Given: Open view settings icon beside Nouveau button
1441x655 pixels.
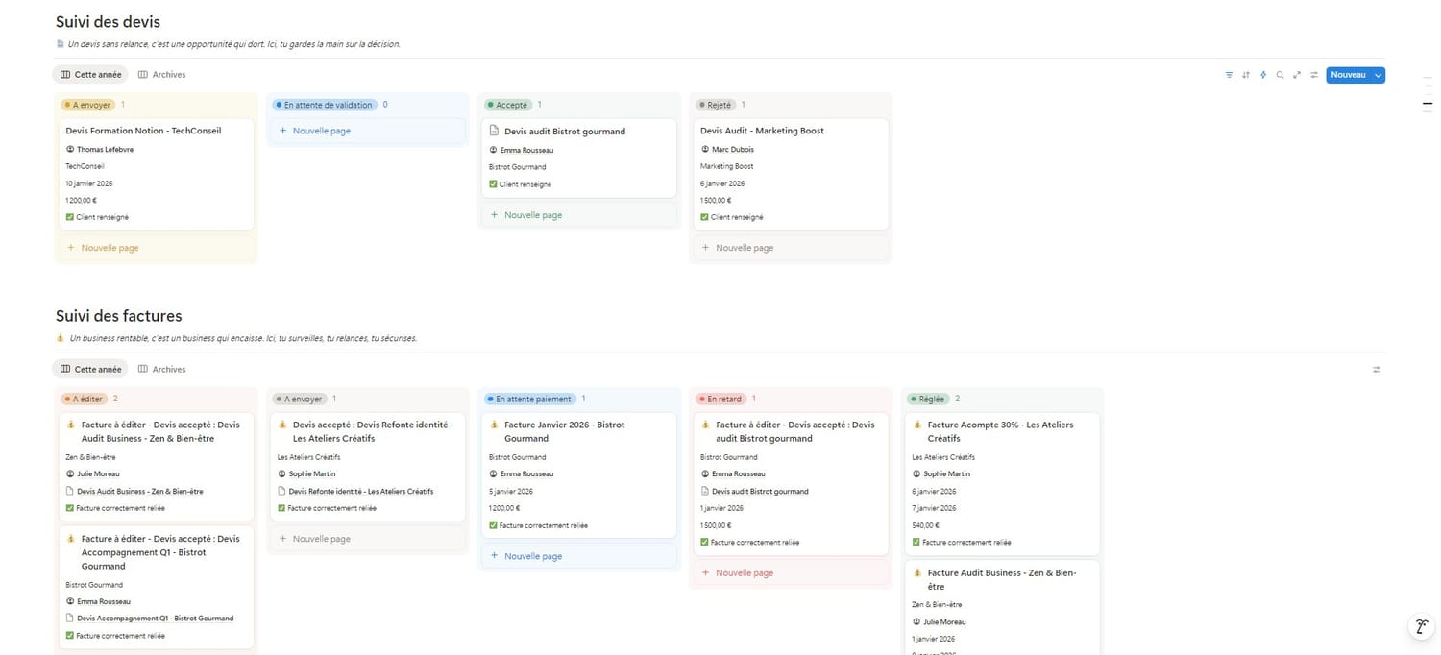Looking at the screenshot, I should pyautogui.click(x=1314, y=75).
